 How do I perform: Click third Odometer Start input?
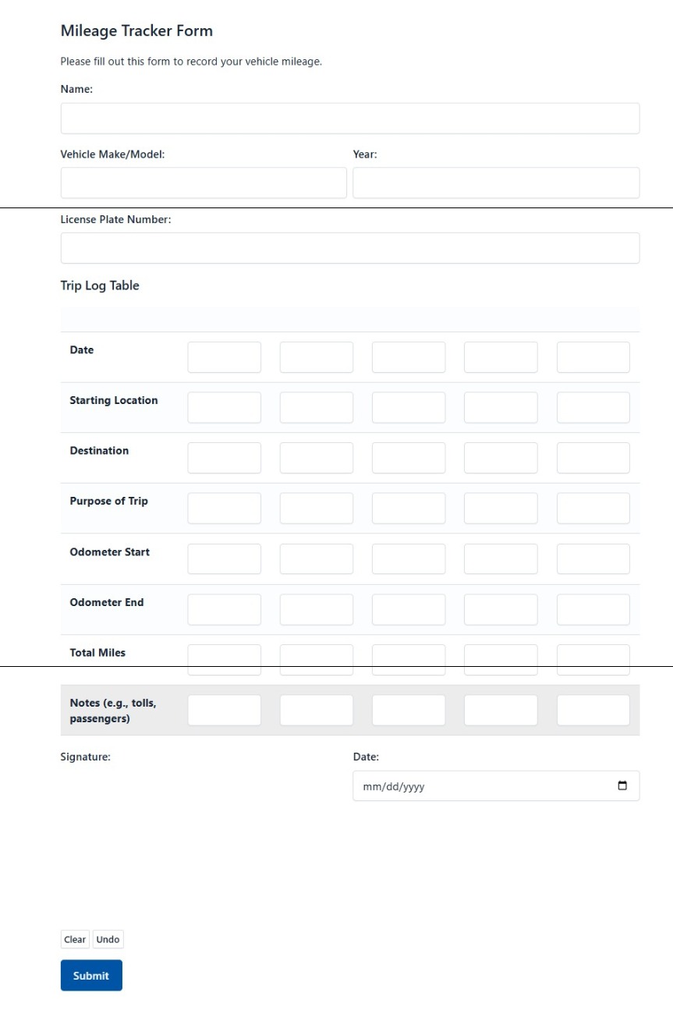pyautogui.click(x=409, y=559)
